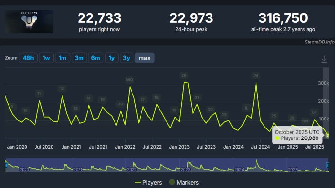
Task: Select the 3y zoom range
Action: [x=126, y=58]
